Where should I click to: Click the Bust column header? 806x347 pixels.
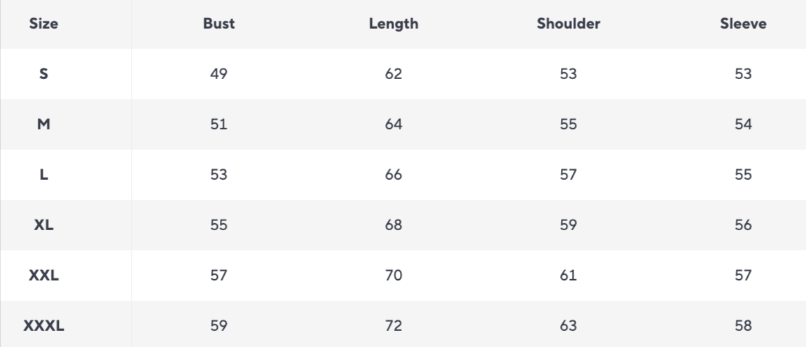(218, 24)
